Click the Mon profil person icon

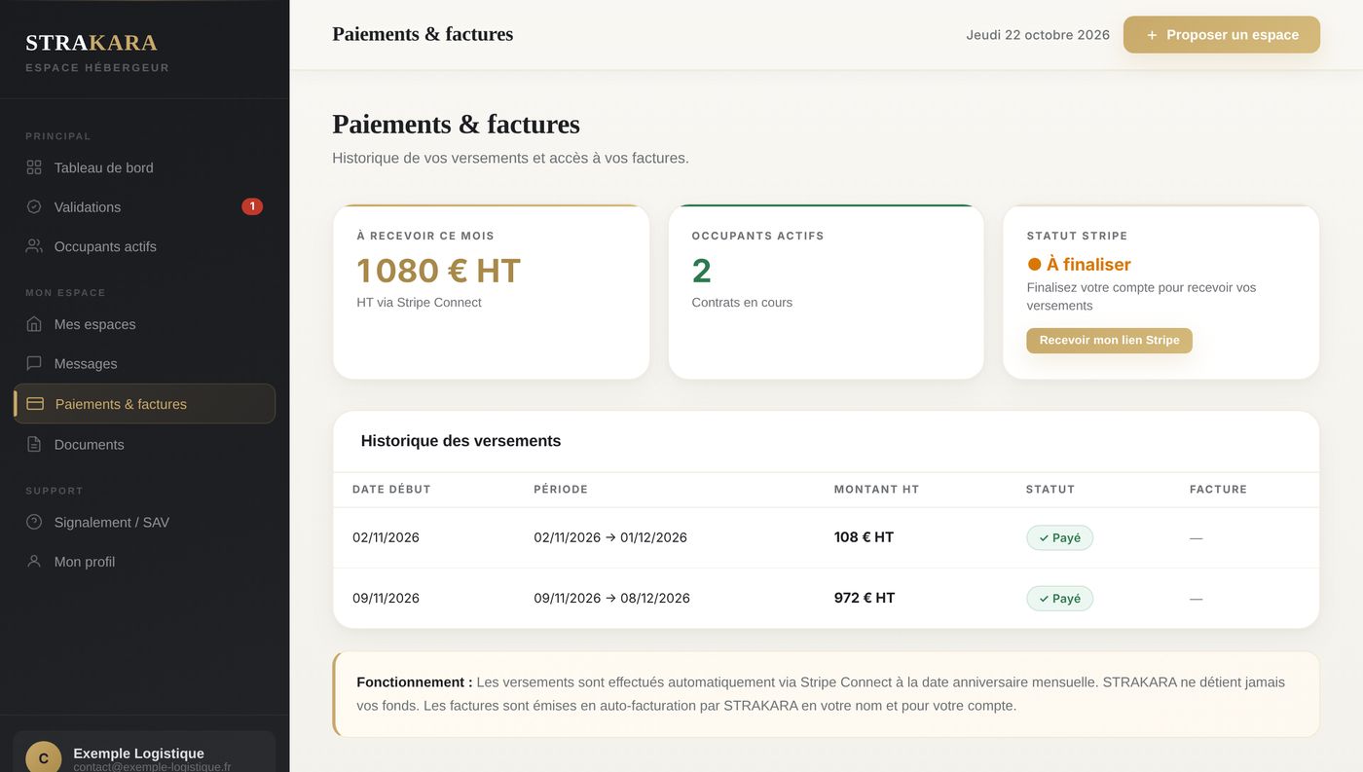click(x=34, y=562)
